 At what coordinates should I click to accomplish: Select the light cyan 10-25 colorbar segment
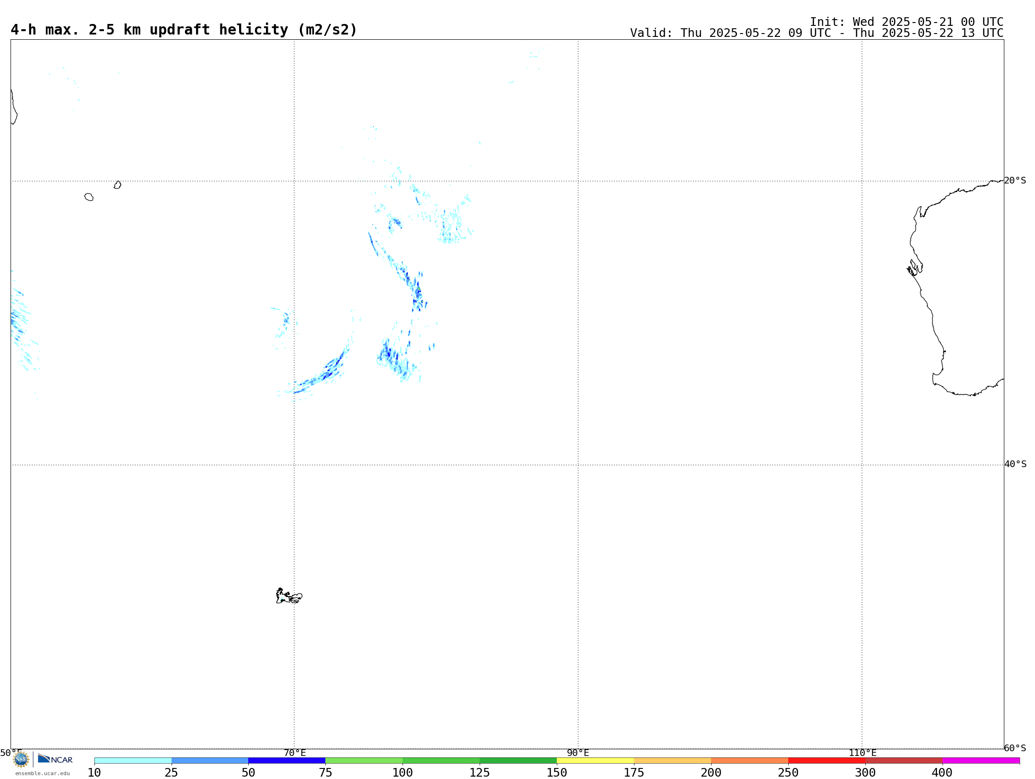tap(133, 761)
